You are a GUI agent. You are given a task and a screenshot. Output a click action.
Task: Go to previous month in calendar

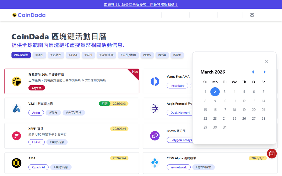click(x=253, y=72)
